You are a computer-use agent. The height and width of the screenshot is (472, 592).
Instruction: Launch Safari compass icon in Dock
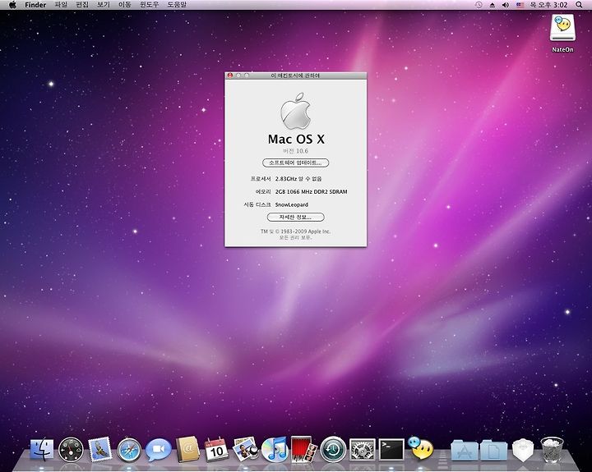coord(129,450)
